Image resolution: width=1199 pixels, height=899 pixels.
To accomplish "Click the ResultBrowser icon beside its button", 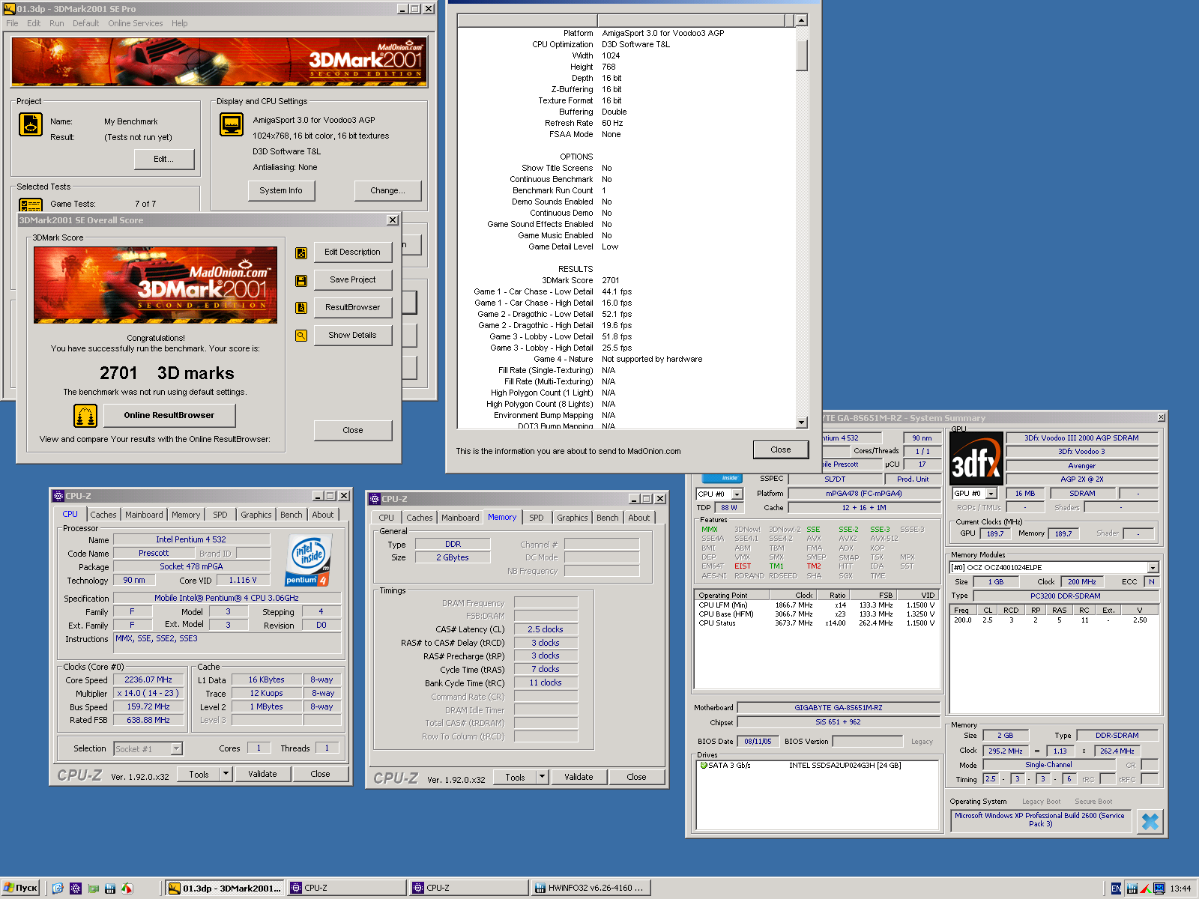I will [301, 308].
